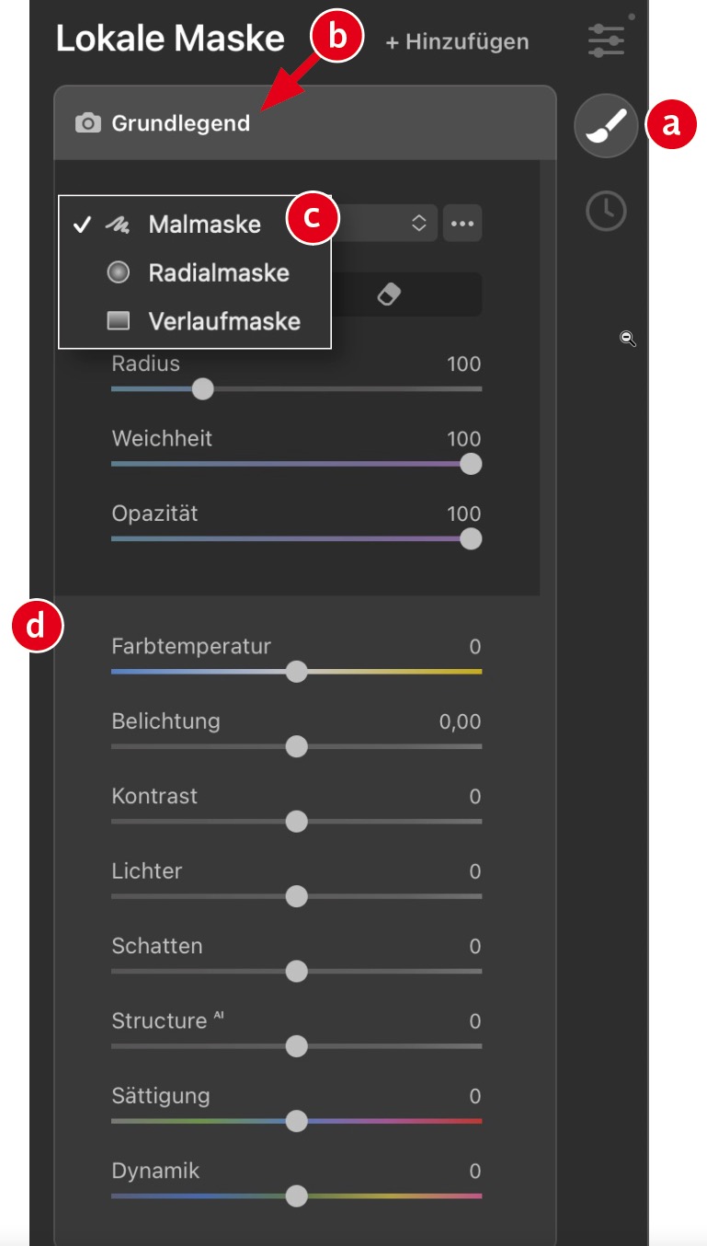Click the Belichtung value field 0,00
The height and width of the screenshot is (1246, 707).
click(460, 721)
